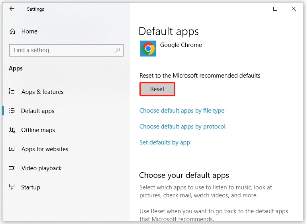The image size is (306, 224).
Task: Select the Default apps sidebar icon
Action: [x=12, y=111]
